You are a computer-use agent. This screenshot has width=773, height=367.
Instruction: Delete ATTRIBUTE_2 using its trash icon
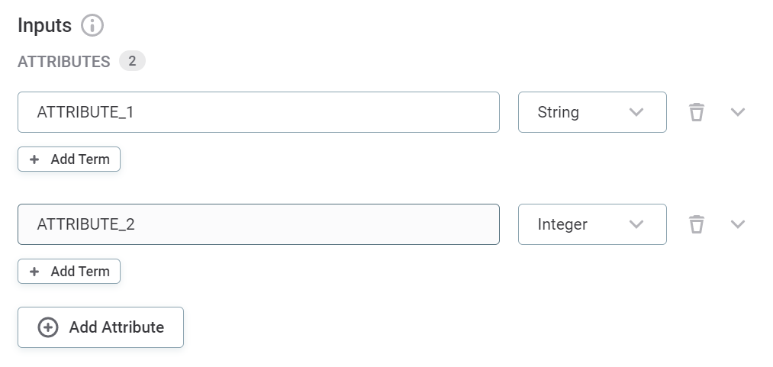pyautogui.click(x=696, y=224)
